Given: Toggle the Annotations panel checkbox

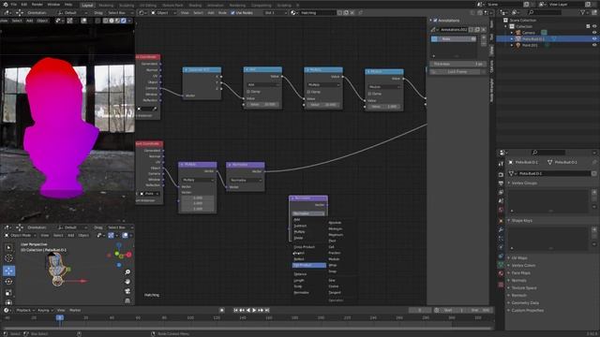Looking at the screenshot, I should 435,21.
